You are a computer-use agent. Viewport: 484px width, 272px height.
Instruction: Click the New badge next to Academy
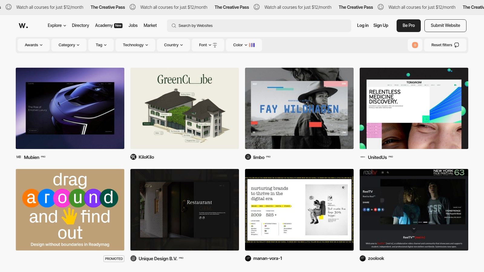[118, 25]
